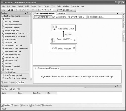Select Send Mail Task item
Screen dimensions: 126x111
(15, 72)
